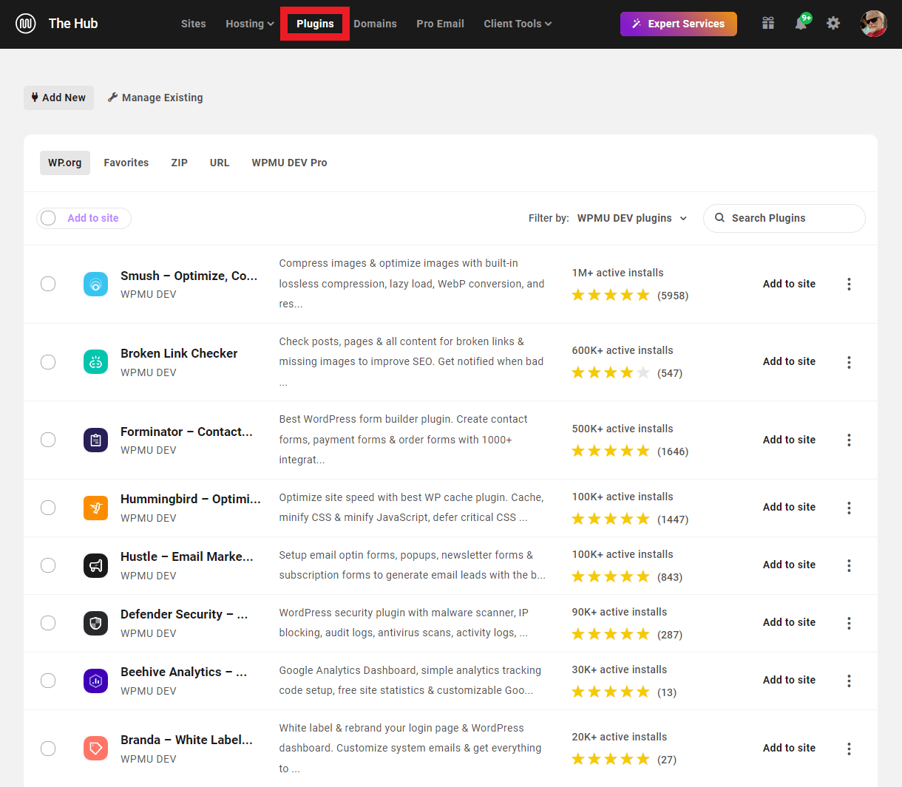
Task: Open the three-dot menu for Beehive Analytics
Action: pyautogui.click(x=849, y=681)
